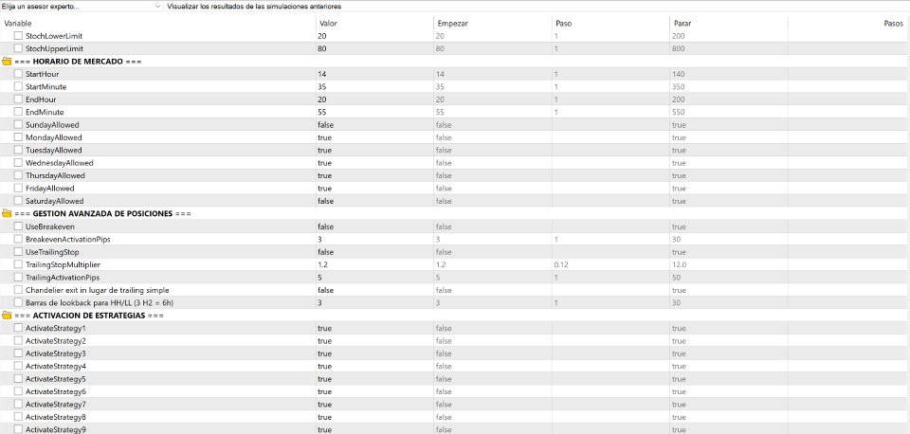Collapse the HORARIO DE MERCADO folder icon
Viewport: 910px width, 434px height.
(x=7, y=61)
